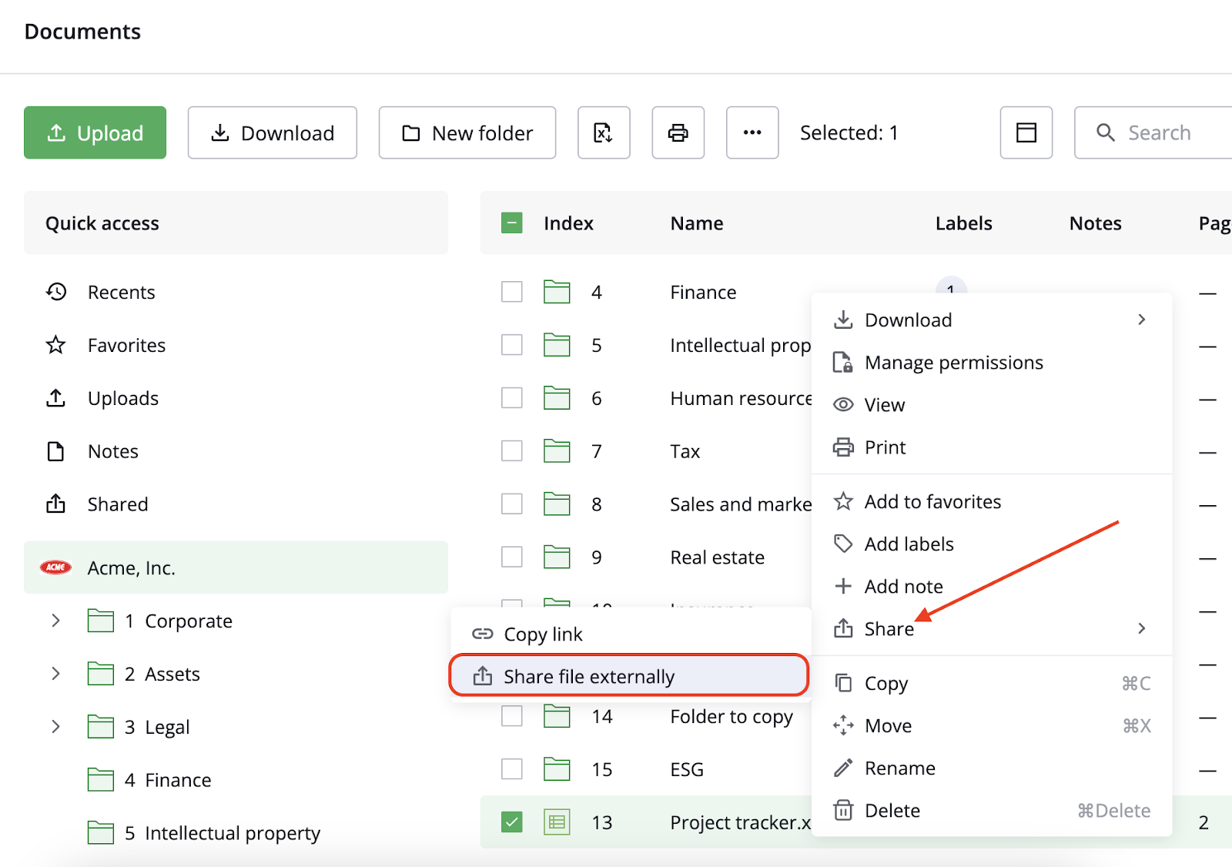1232x867 pixels.
Task: Uncheck the Project tracker row checkbox
Action: [x=512, y=822]
